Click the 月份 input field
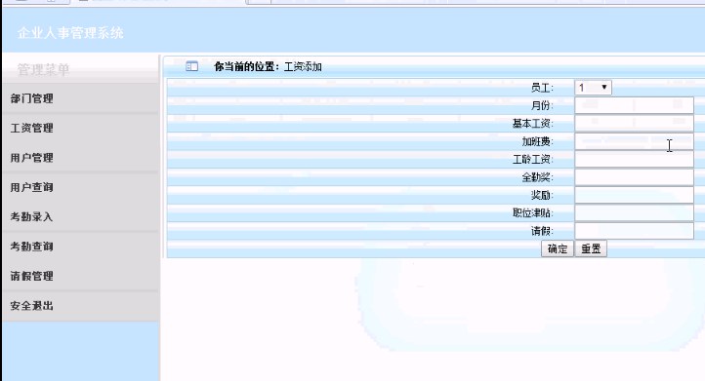Screen dimensions: 705x381 click(x=634, y=105)
